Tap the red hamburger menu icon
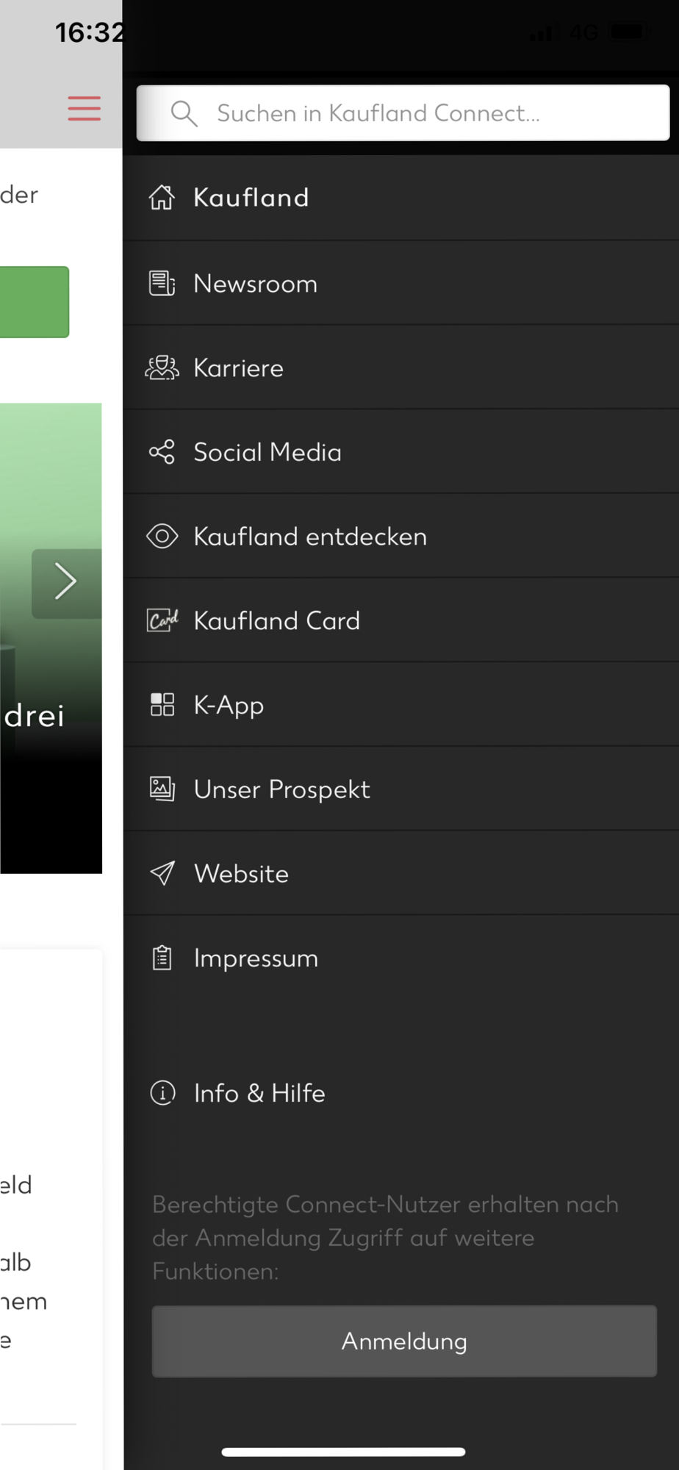679x1470 pixels. pyautogui.click(x=85, y=108)
